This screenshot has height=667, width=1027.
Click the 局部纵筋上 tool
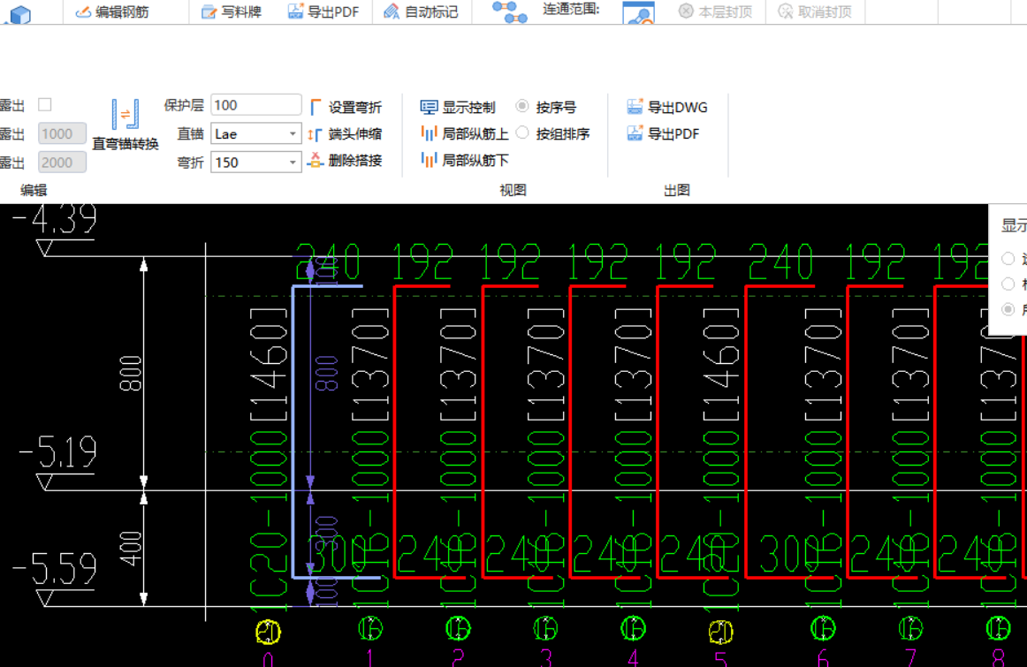pyautogui.click(x=464, y=134)
